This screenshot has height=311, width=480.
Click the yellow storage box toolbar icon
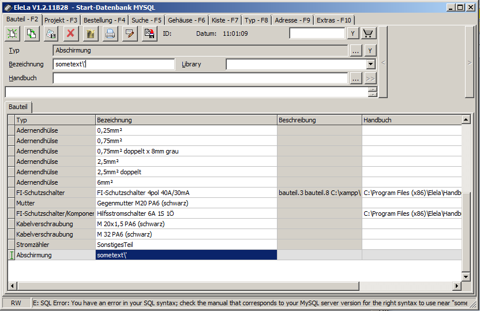[x=90, y=33]
